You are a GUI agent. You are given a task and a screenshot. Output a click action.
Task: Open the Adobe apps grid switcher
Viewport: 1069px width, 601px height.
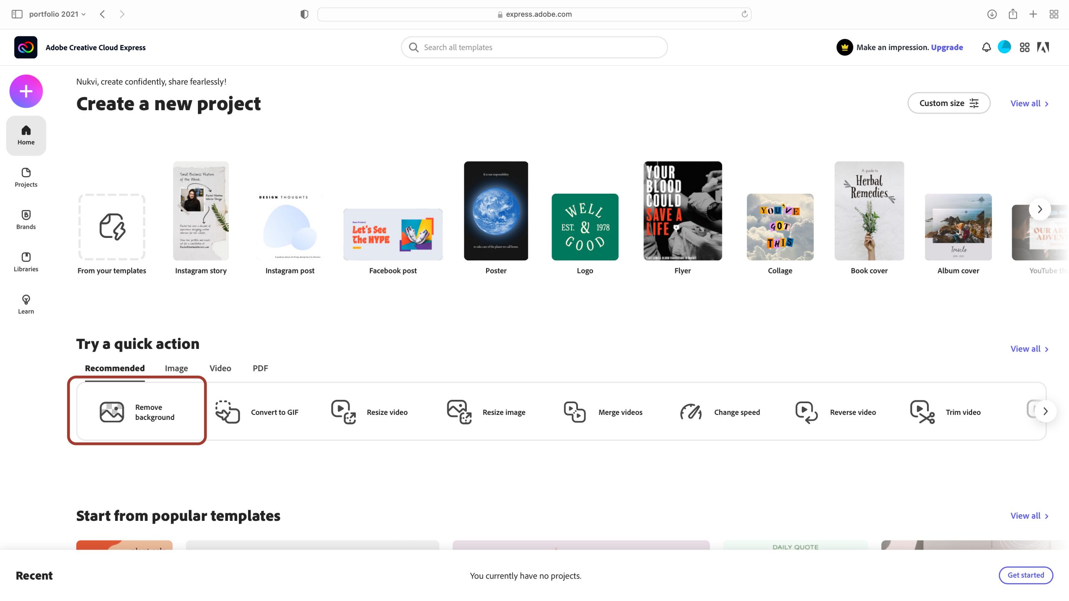[x=1024, y=47]
